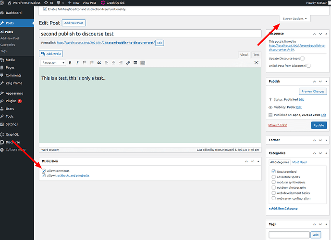Open comments bubble in admin bar
The height and width of the screenshot is (240, 331).
point(61,3)
